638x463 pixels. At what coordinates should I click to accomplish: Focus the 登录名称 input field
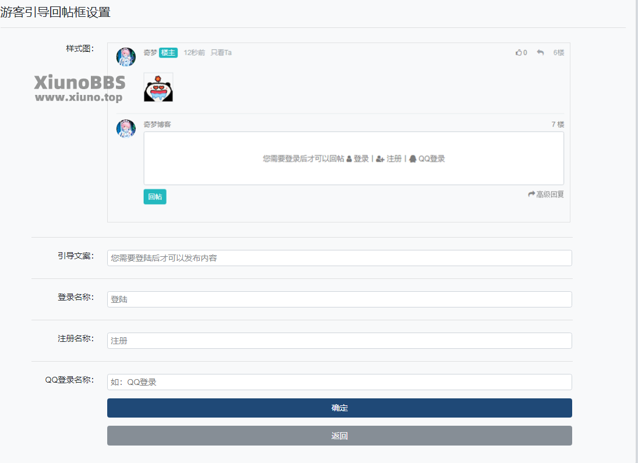point(339,299)
